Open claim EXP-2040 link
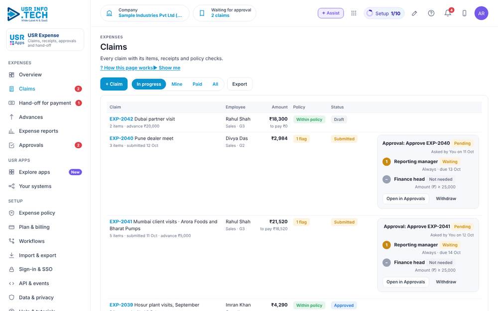This screenshot has width=498, height=311. pyautogui.click(x=122, y=138)
